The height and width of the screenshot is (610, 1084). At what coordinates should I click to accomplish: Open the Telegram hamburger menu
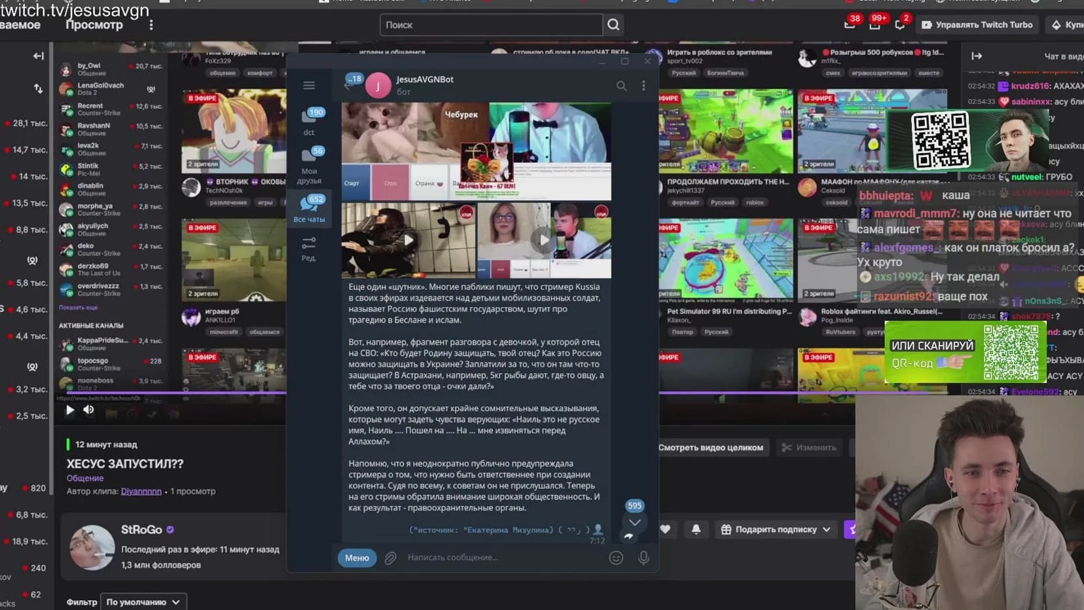tap(309, 86)
